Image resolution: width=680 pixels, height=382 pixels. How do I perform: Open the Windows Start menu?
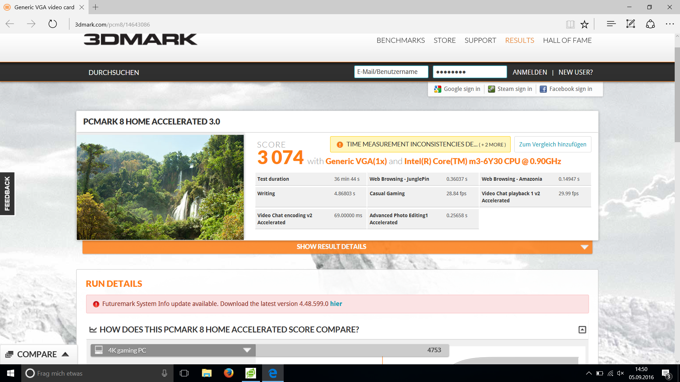[11, 373]
